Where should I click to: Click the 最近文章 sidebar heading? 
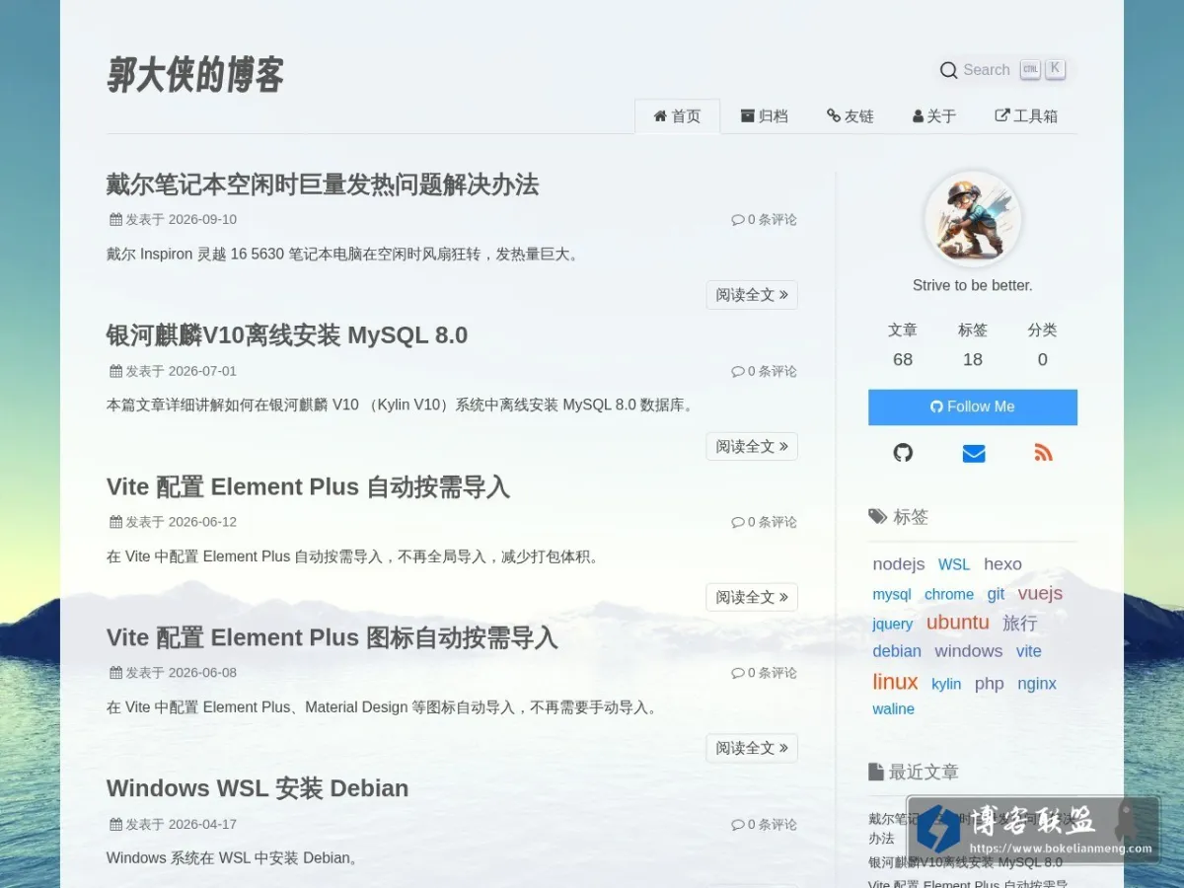click(914, 772)
